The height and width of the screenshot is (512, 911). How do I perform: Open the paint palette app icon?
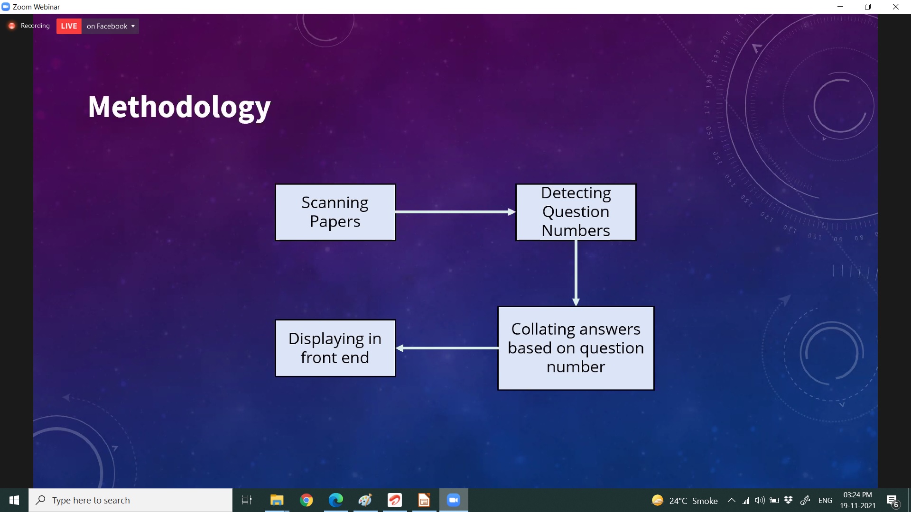pos(365,500)
